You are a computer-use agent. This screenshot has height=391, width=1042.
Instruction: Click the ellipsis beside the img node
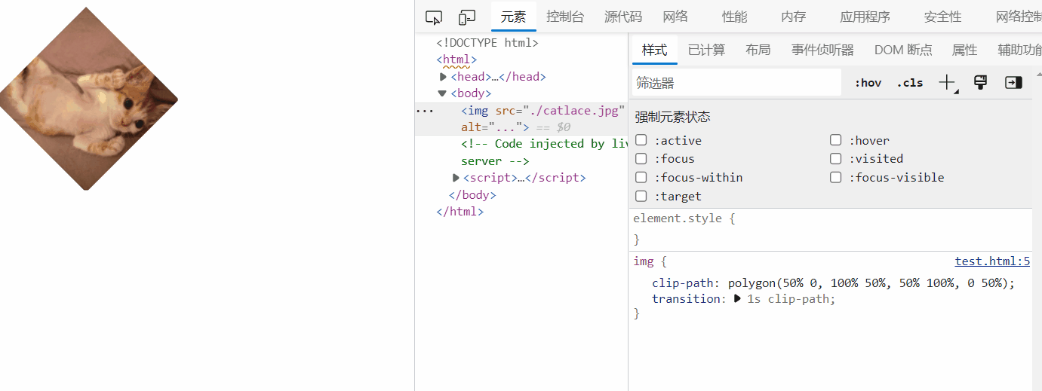(425, 111)
